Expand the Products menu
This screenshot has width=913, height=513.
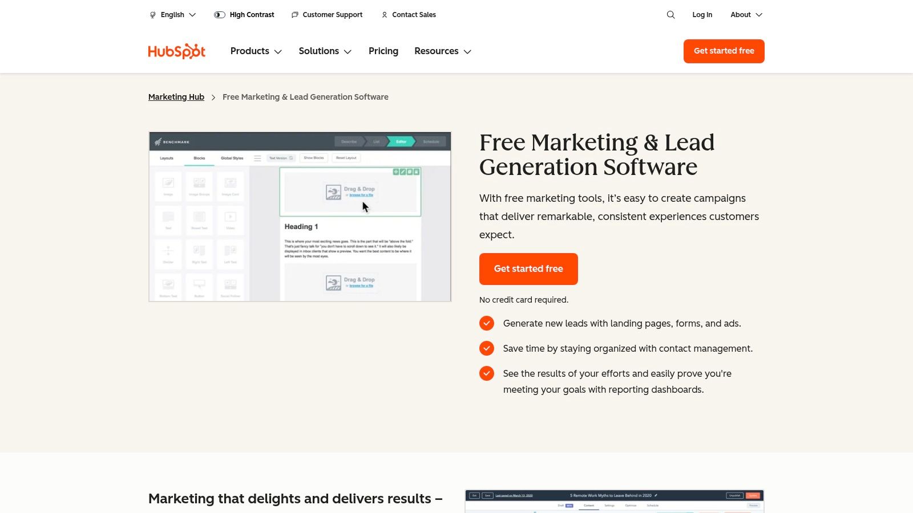pyautogui.click(x=256, y=51)
